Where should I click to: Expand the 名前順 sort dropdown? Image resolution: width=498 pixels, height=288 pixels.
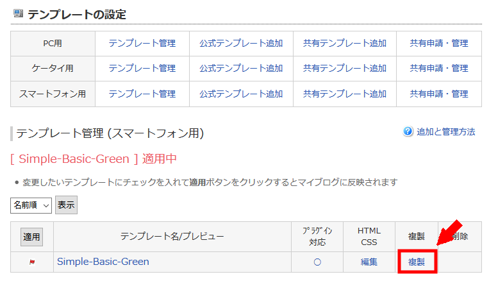[x=31, y=205]
